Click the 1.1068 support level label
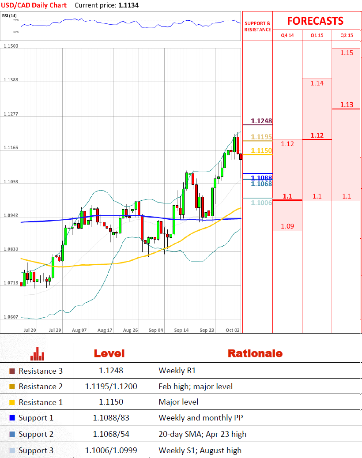This screenshot has width=362, height=458. pos(261,184)
